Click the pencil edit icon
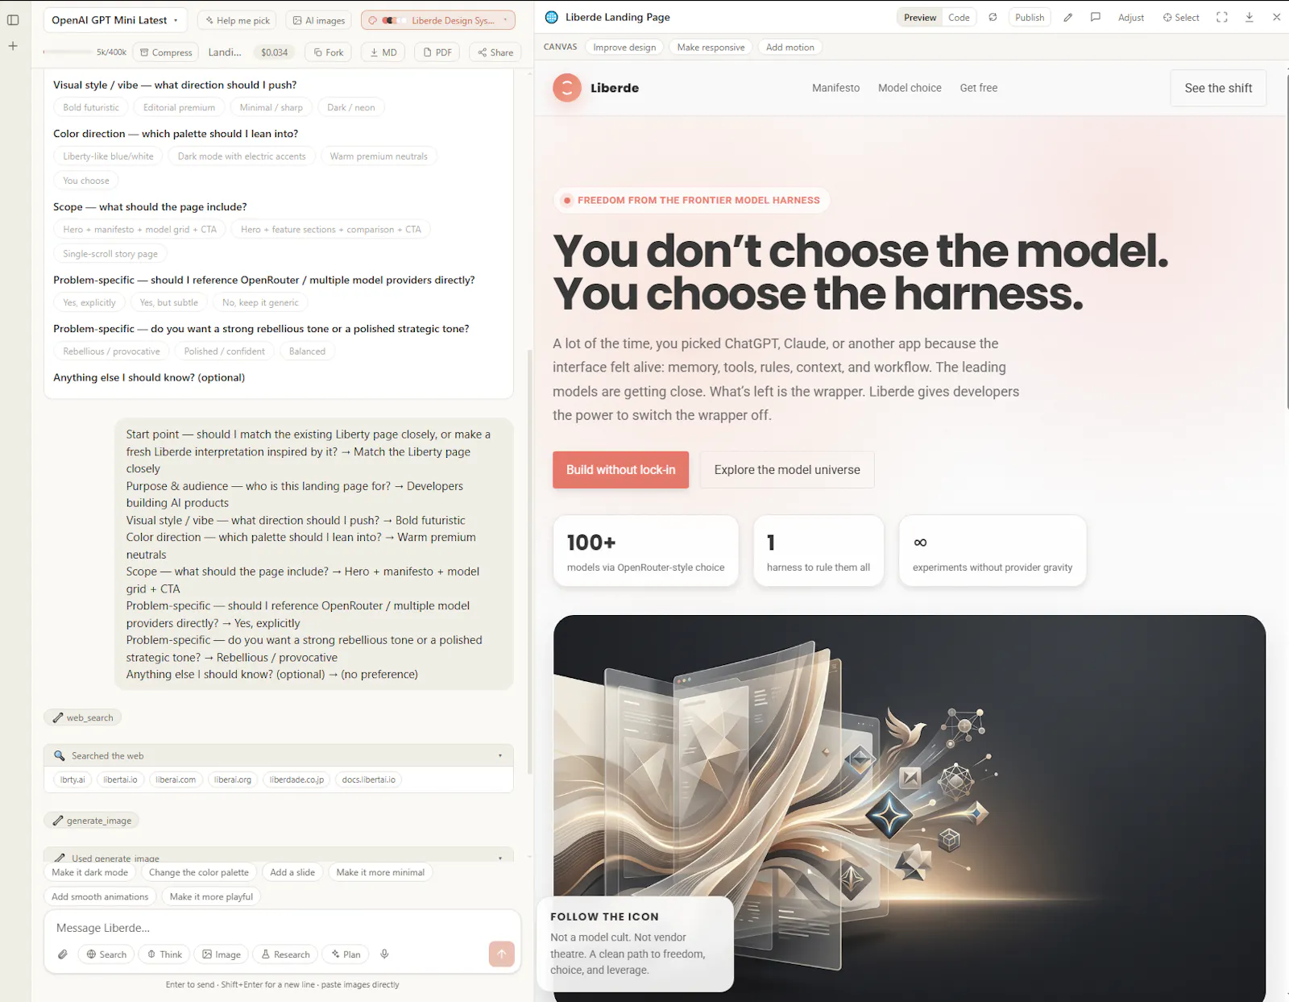The height and width of the screenshot is (1002, 1289). tap(1068, 17)
